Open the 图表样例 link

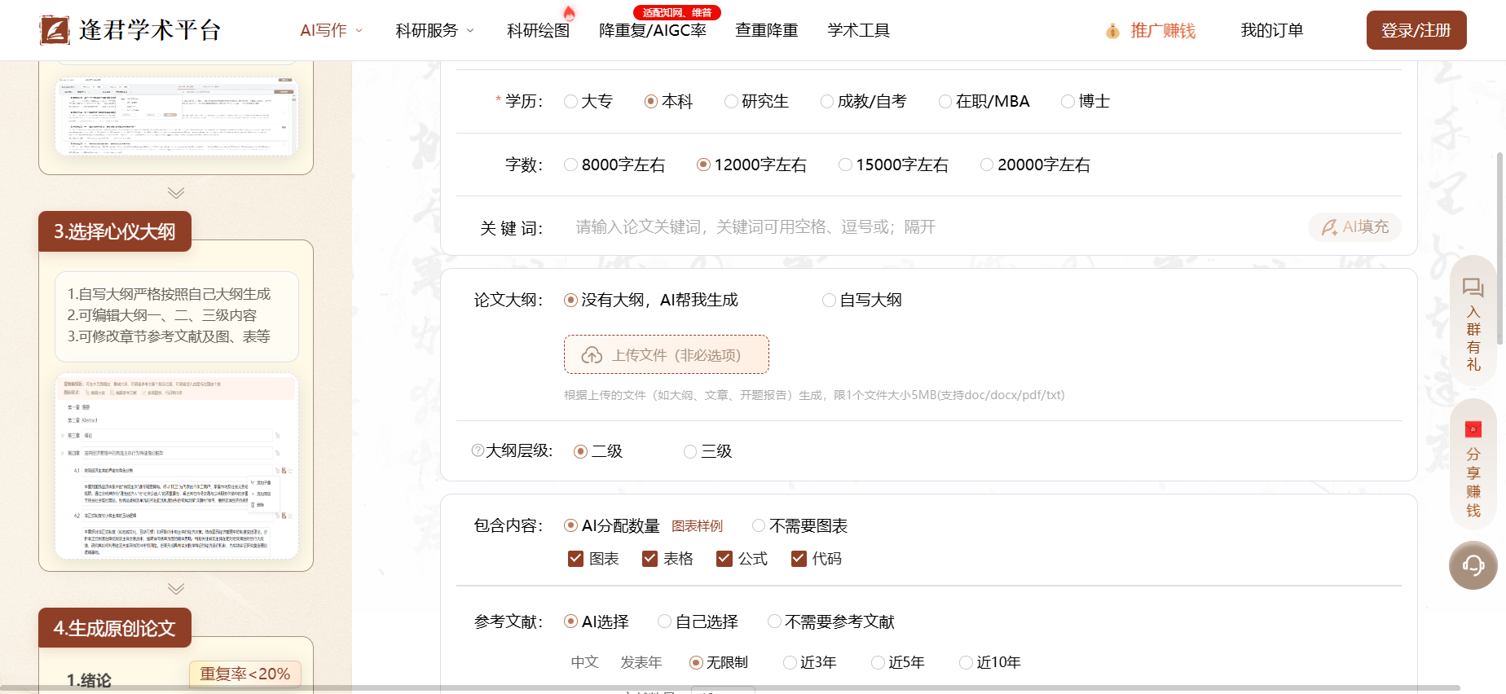(x=697, y=526)
